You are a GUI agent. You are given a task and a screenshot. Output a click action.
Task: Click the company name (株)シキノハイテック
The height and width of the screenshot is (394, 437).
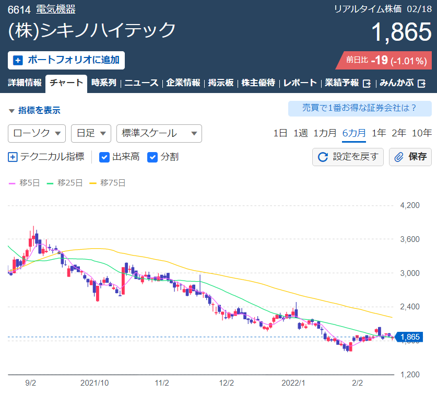pos(92,30)
